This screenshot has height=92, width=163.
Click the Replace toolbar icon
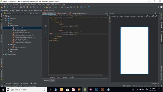coord(34,7)
